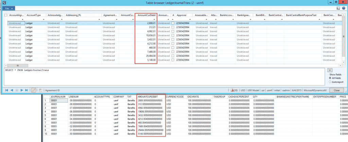Go to the previous record
This screenshot has width=348, height=142.
coord(12,90)
